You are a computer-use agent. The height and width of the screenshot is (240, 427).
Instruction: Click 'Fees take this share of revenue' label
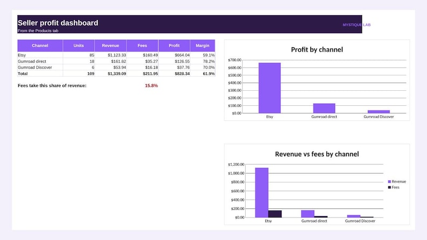[x=52, y=85]
